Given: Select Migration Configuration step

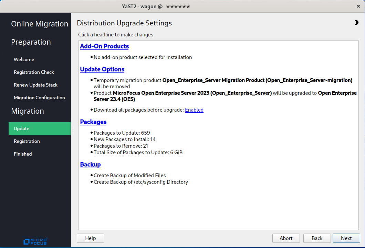Looking at the screenshot, I should pyautogui.click(x=39, y=98).
